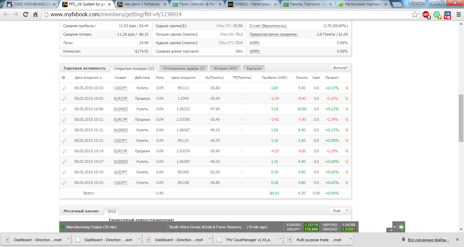Click the AUDJPY symbol link
Viewport: 464px width, 247px height.
point(121,172)
